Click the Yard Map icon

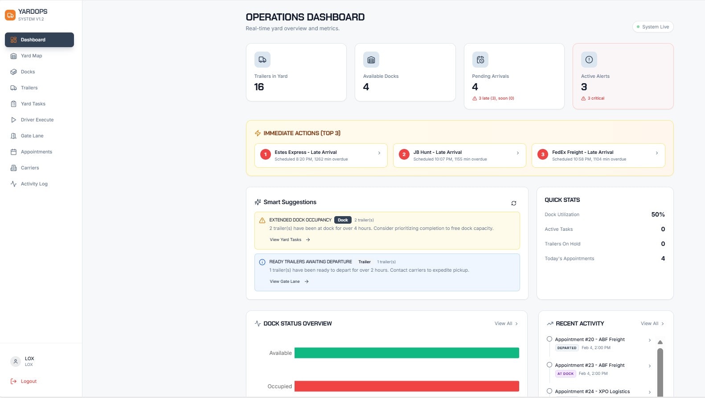point(13,56)
